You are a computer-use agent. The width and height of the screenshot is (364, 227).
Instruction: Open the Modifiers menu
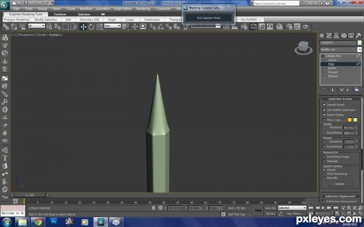pos(86,8)
